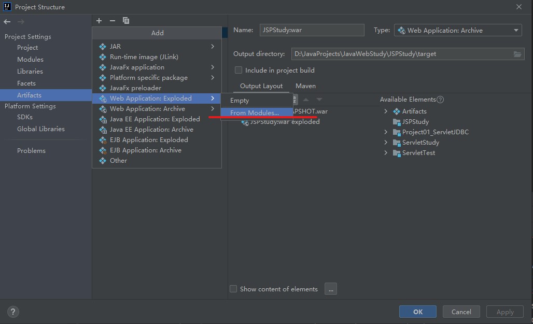
Task: Open the JavaFx application submenu arrow
Action: (x=213, y=67)
